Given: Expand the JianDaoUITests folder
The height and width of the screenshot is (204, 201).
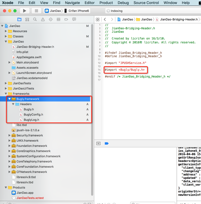Looking at the screenshot, I should click(x=6, y=88).
